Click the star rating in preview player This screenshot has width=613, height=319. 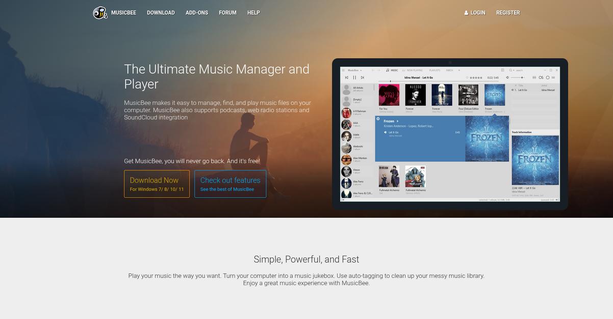pos(476,77)
